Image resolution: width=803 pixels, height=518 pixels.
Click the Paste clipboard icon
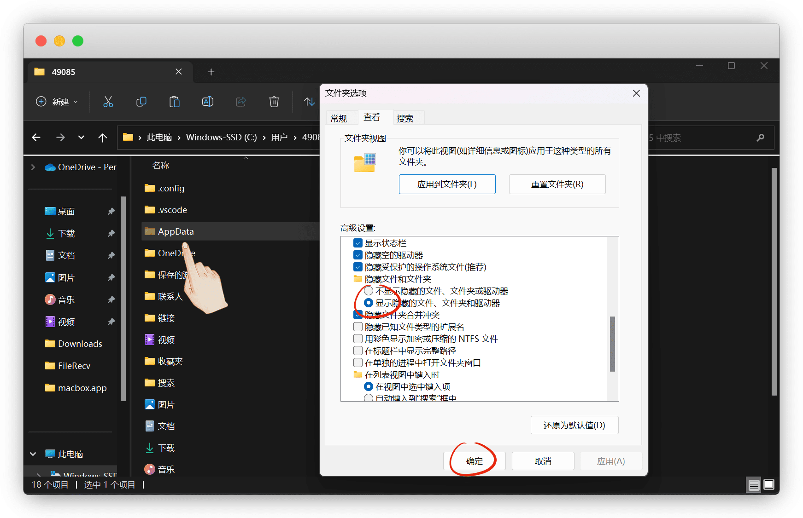coord(175,102)
